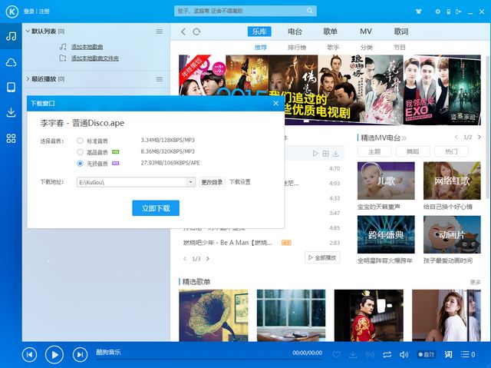Collapse the 默认列表 playlist
The image size is (491, 368).
point(28,31)
